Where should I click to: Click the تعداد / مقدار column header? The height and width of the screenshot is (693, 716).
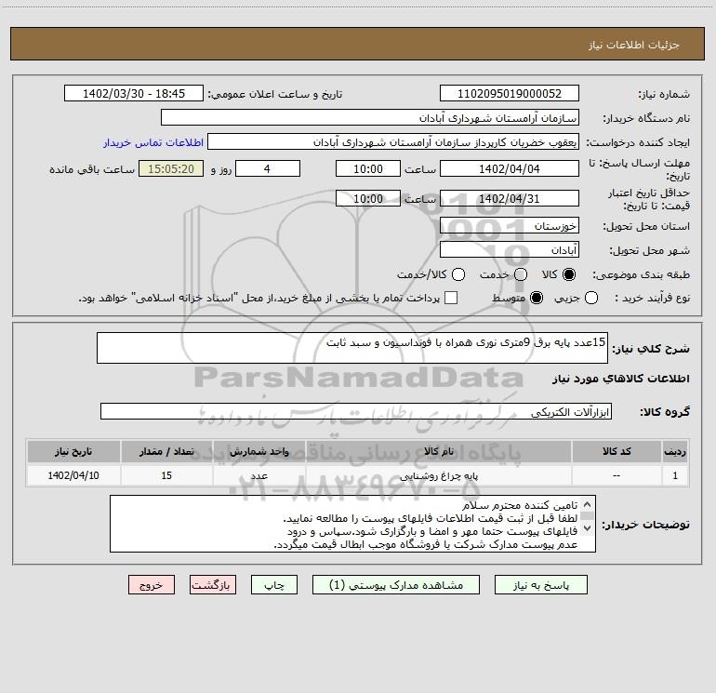(x=166, y=451)
